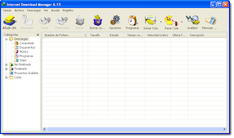This screenshot has width=234, height=138.
Task: Click the Parar toolbar icon
Action: [45, 20]
